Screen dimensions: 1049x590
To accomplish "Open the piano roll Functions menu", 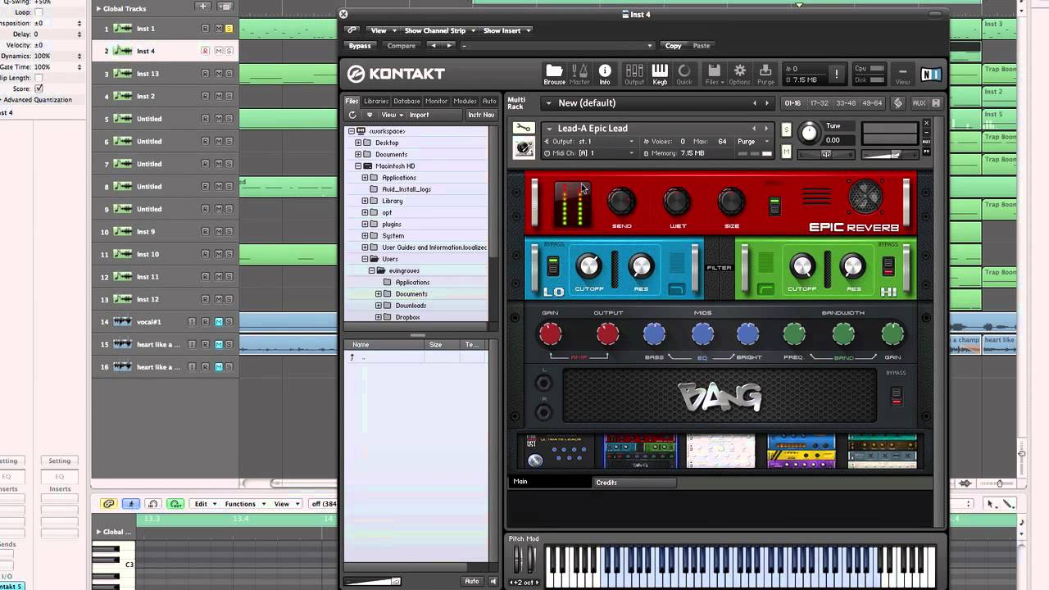I will [244, 504].
